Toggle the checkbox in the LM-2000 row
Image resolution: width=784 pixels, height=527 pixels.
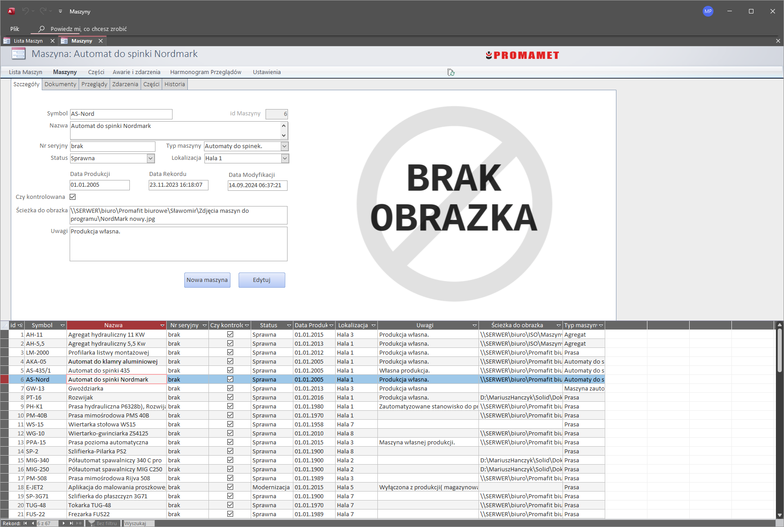click(230, 352)
